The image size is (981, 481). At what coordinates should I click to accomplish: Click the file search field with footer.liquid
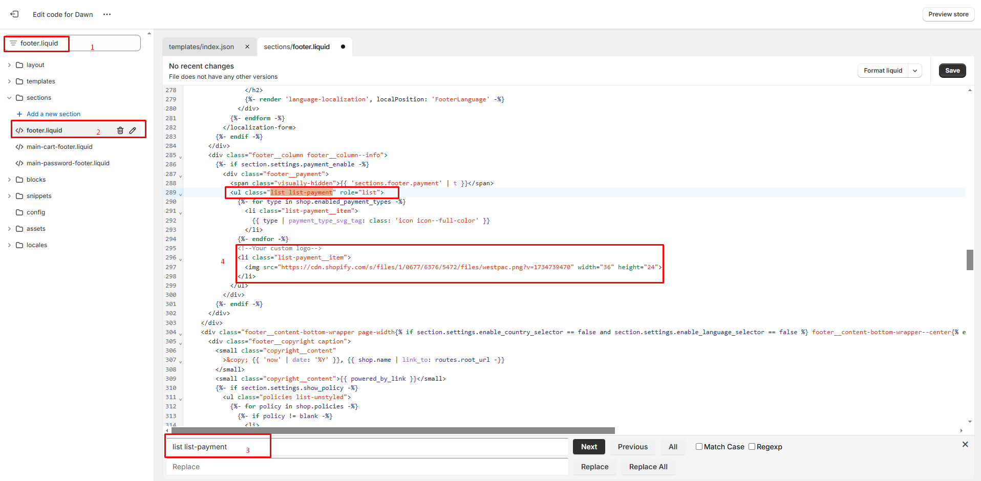72,43
